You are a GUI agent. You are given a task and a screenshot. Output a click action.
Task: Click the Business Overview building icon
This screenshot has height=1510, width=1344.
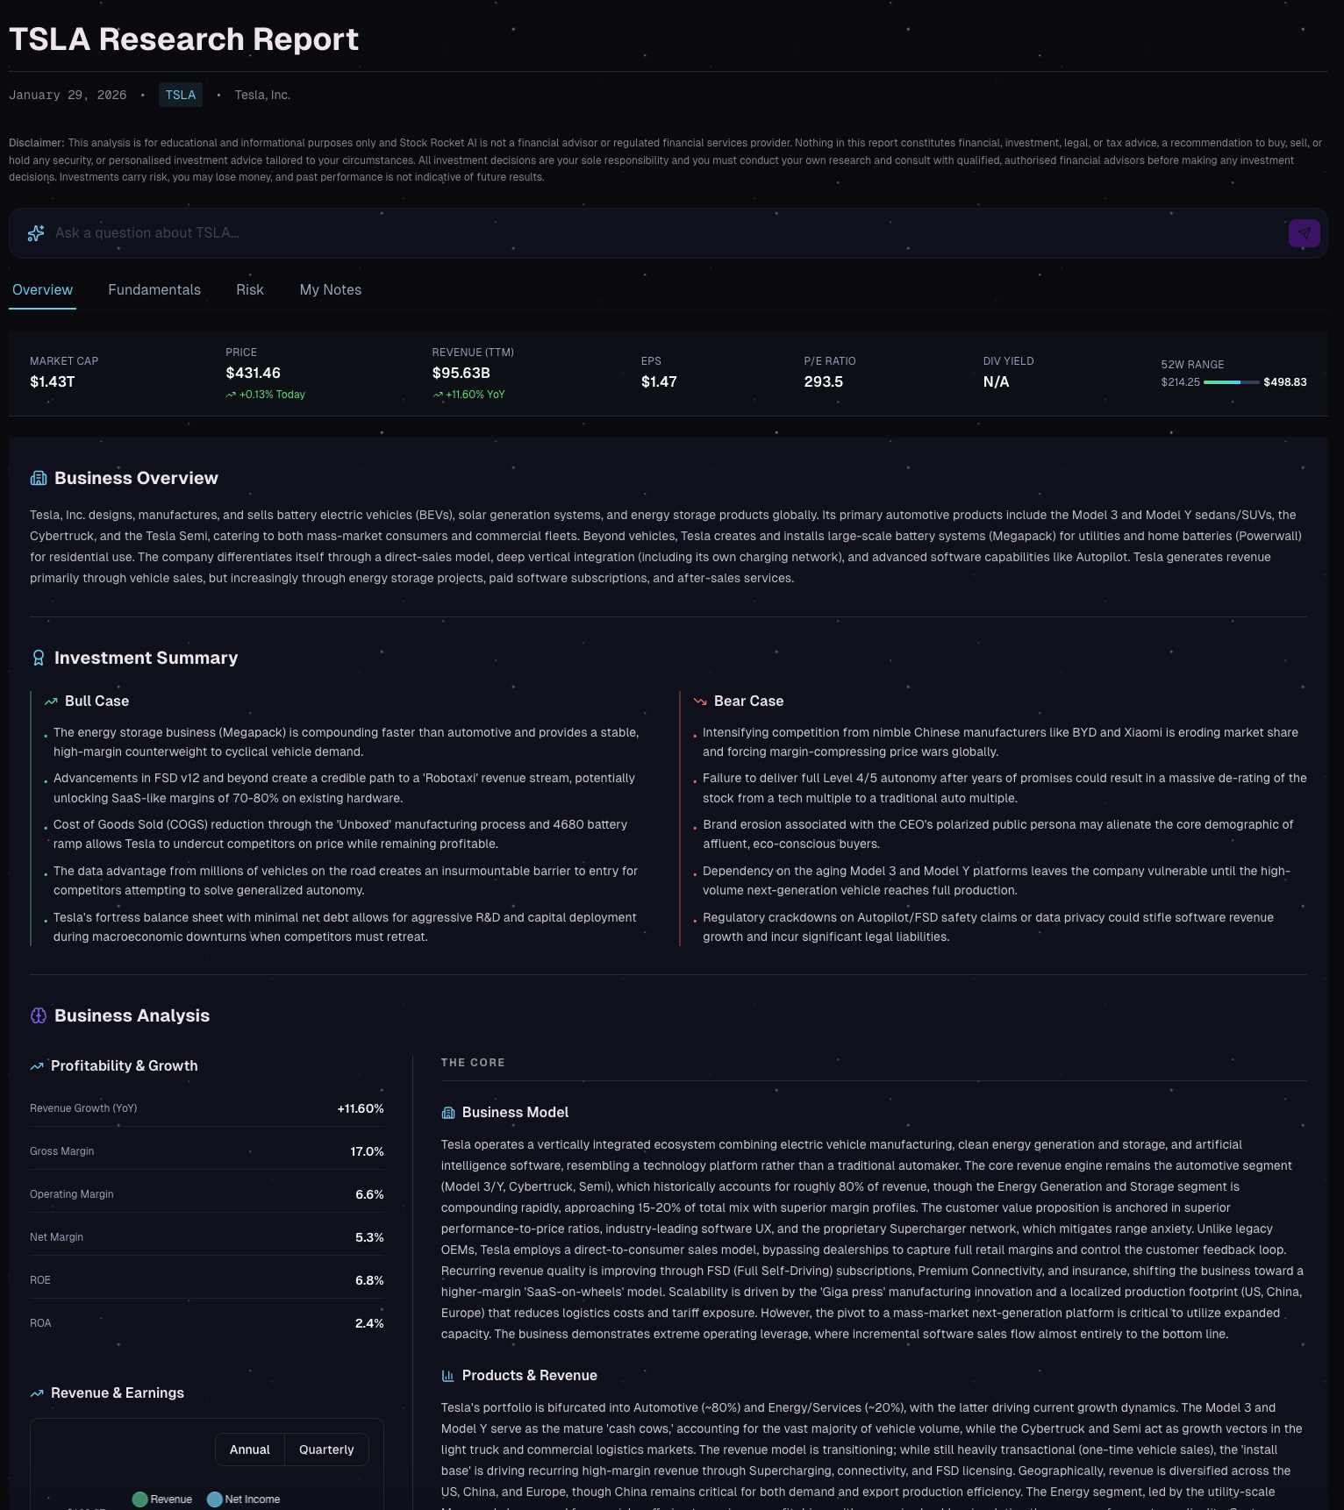coord(39,478)
